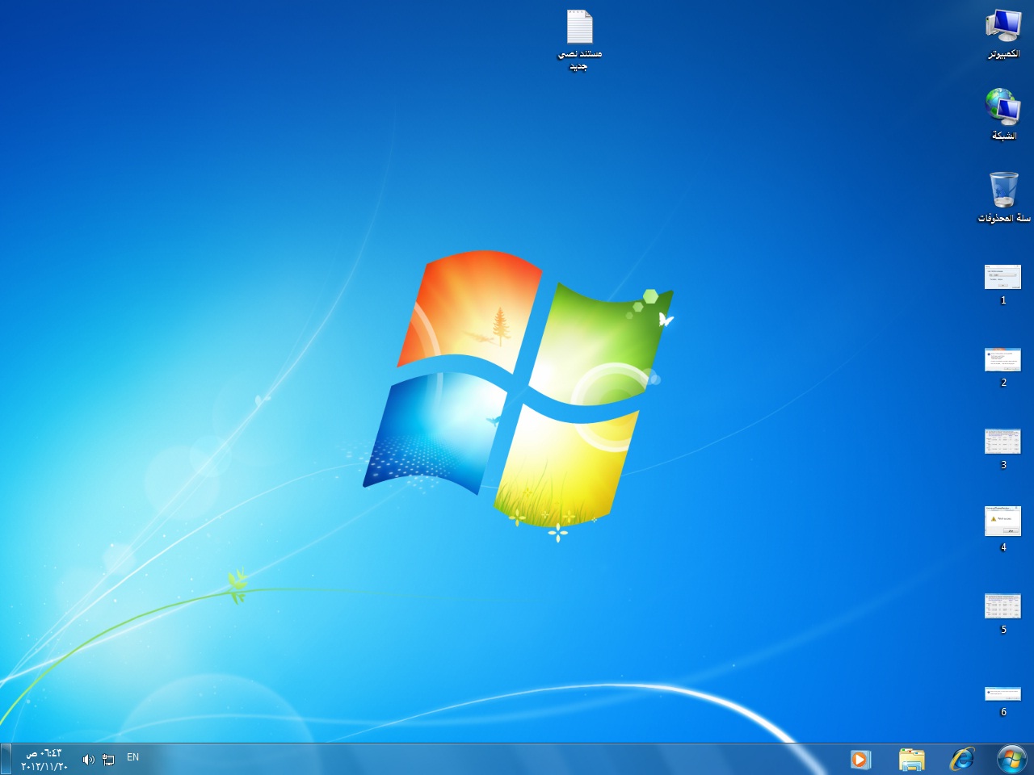Click the taskbar clock and date
The image size is (1034, 775).
coord(44,759)
